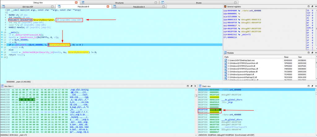Toggle the AF flag value
Image resolution: width=317 pixels, height=137 pixels.
click(x=313, y=45)
